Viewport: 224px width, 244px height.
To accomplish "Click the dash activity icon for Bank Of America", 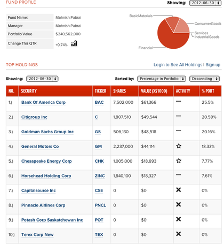I will tap(179, 101).
